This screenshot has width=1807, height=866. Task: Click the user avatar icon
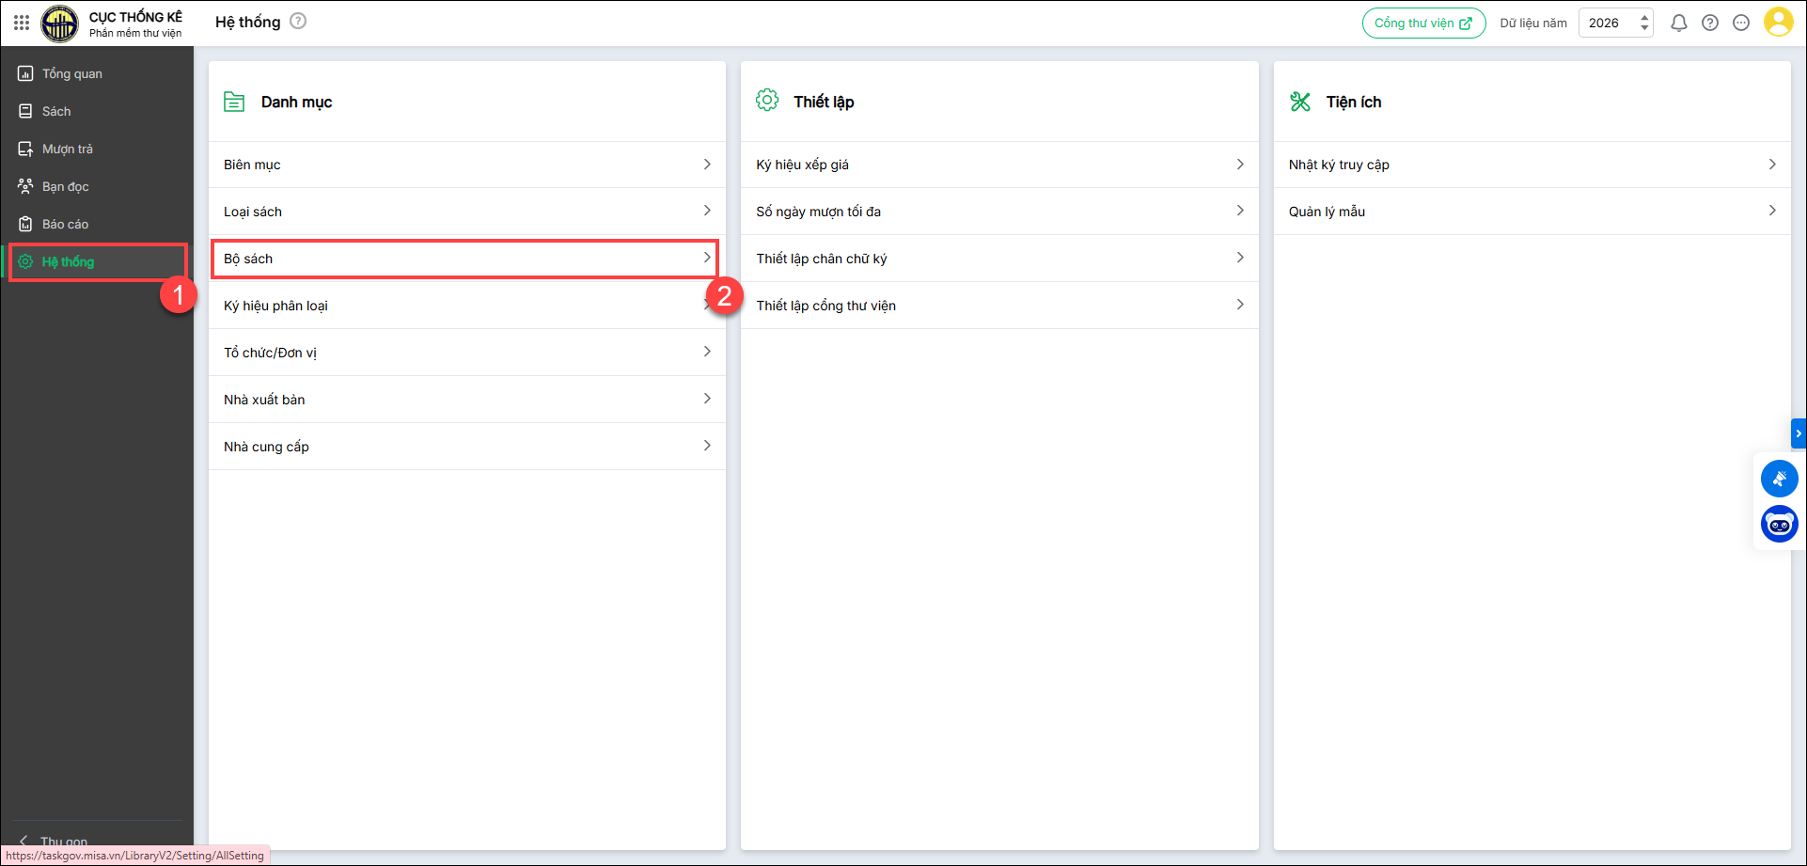pyautogui.click(x=1777, y=22)
